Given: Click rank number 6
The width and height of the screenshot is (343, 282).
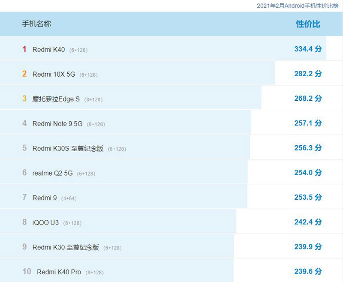Looking at the screenshot, I should click(24, 172).
